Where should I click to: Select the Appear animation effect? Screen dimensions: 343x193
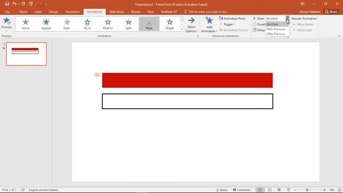(x=46, y=24)
